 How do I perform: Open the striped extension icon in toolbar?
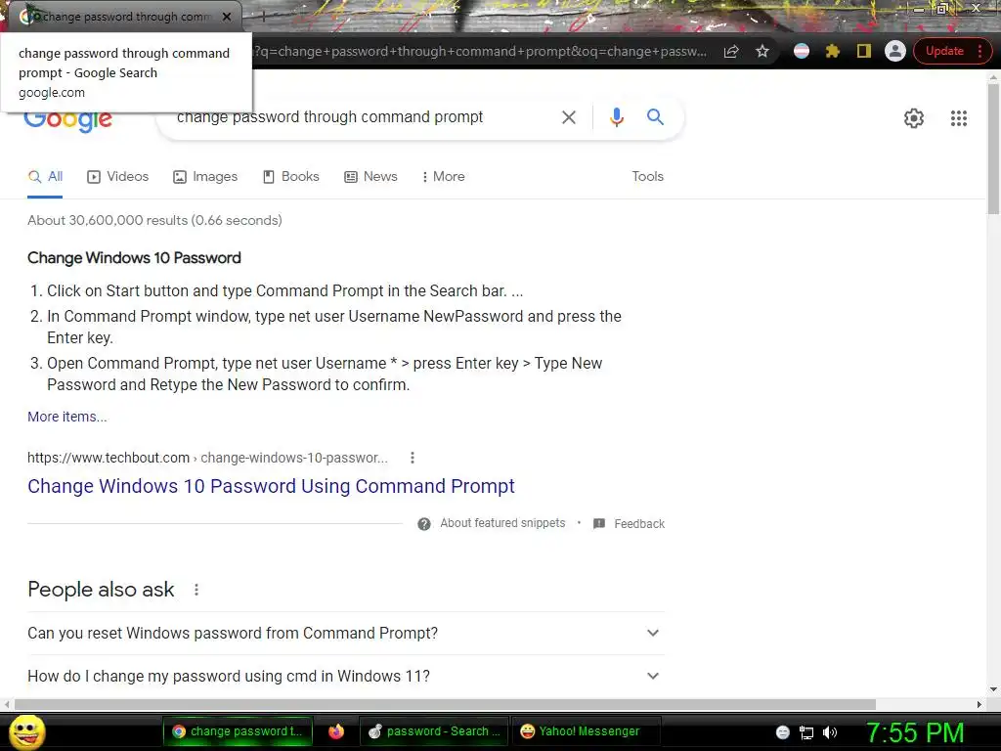802,51
